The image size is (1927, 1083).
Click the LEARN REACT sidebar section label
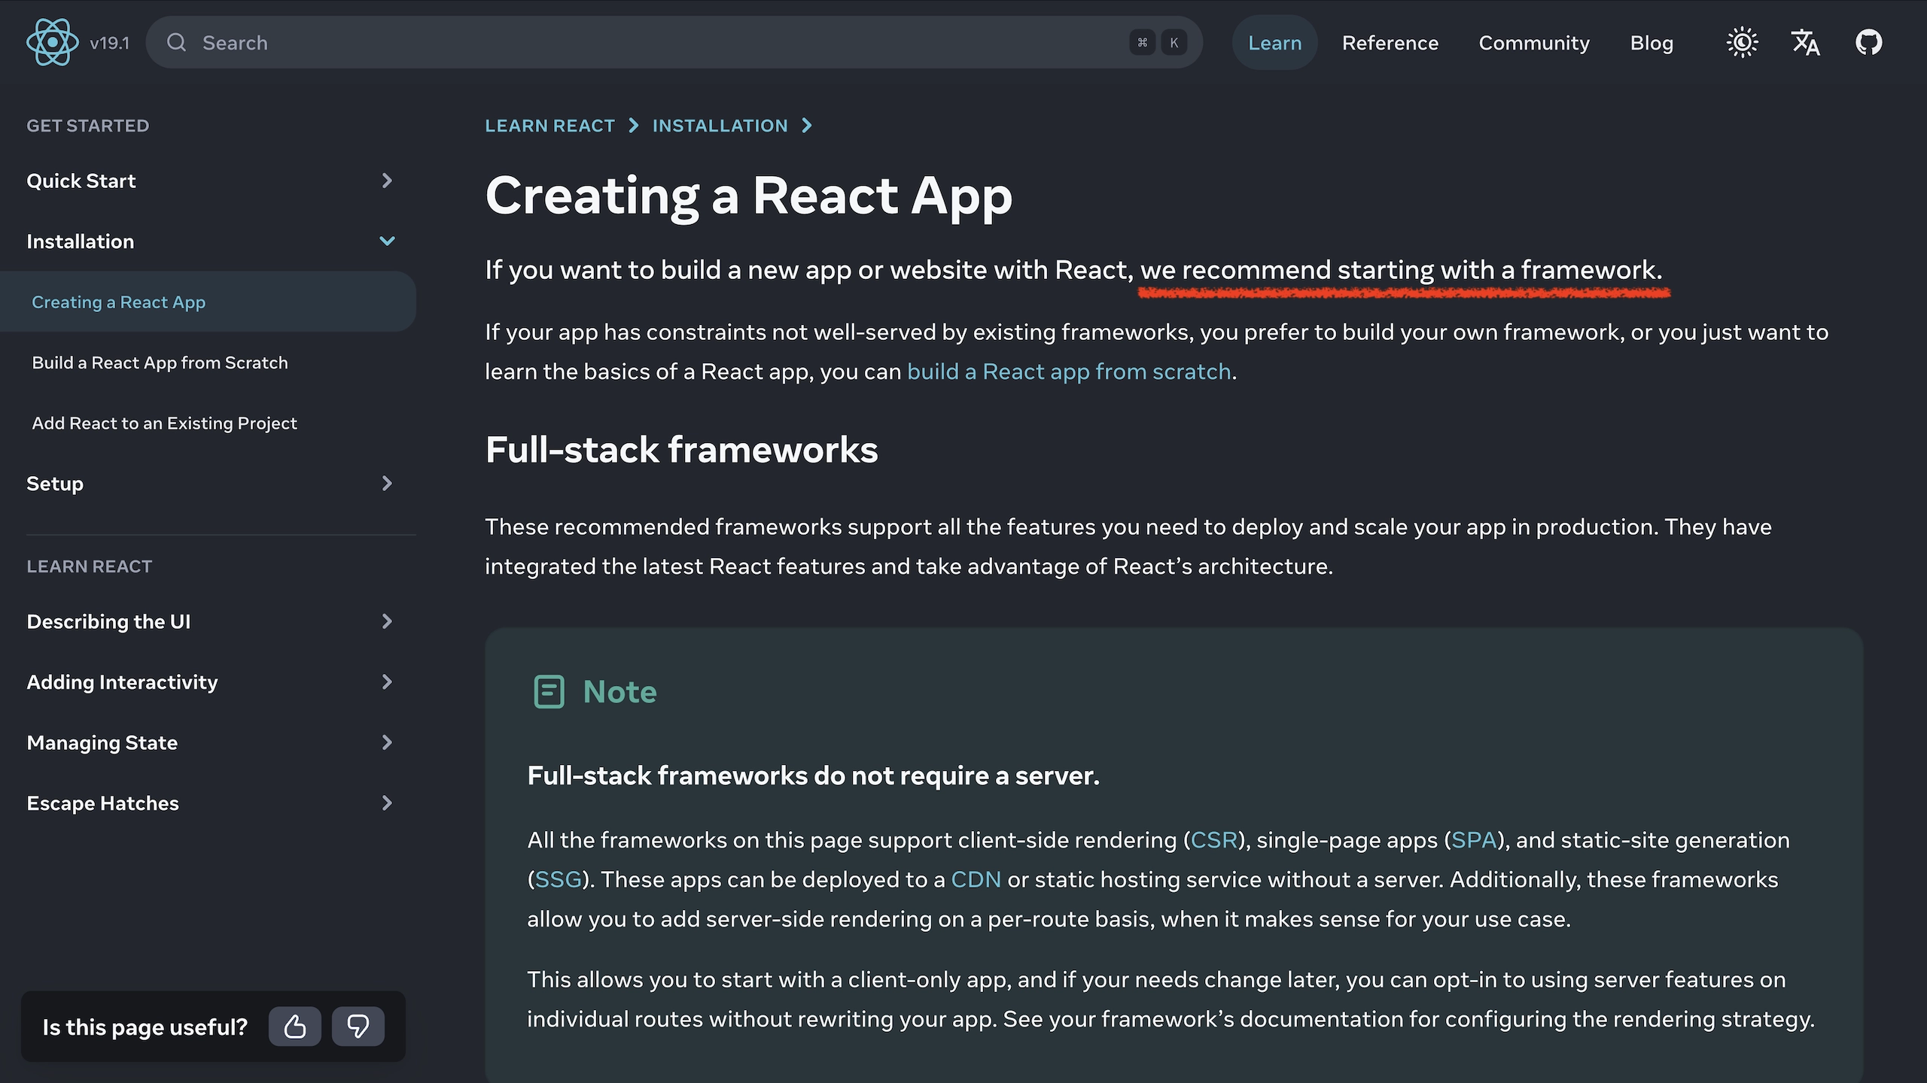pyautogui.click(x=89, y=566)
